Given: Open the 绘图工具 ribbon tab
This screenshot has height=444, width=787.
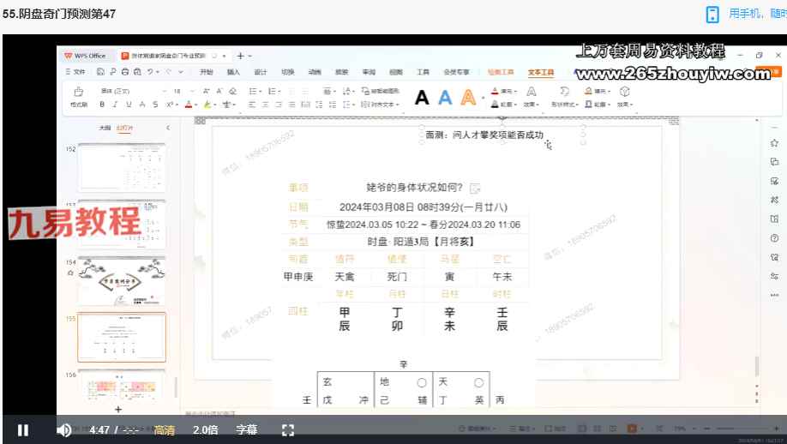Looking at the screenshot, I should (x=501, y=72).
